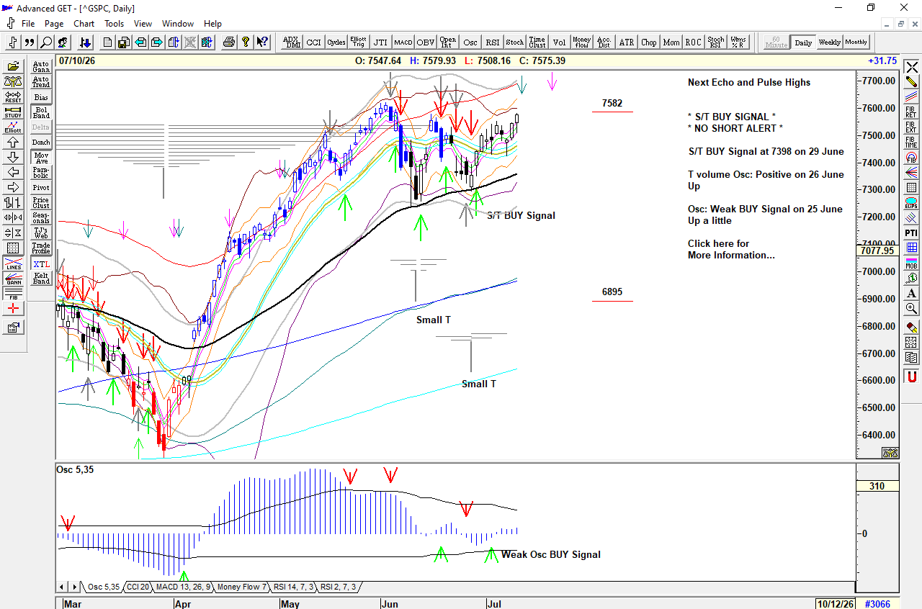Select the PTI tool on right toolbar

pos(911,233)
